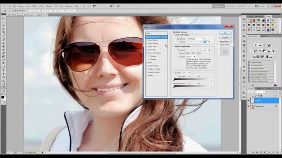Click the Curves adjustment icon
Screen dimensions: 282x158
[264, 45]
